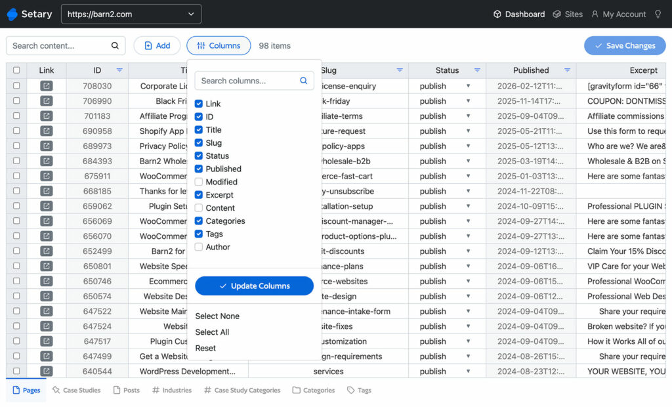The width and height of the screenshot is (672, 407).
Task: Click the Save Changes button
Action: click(x=625, y=45)
